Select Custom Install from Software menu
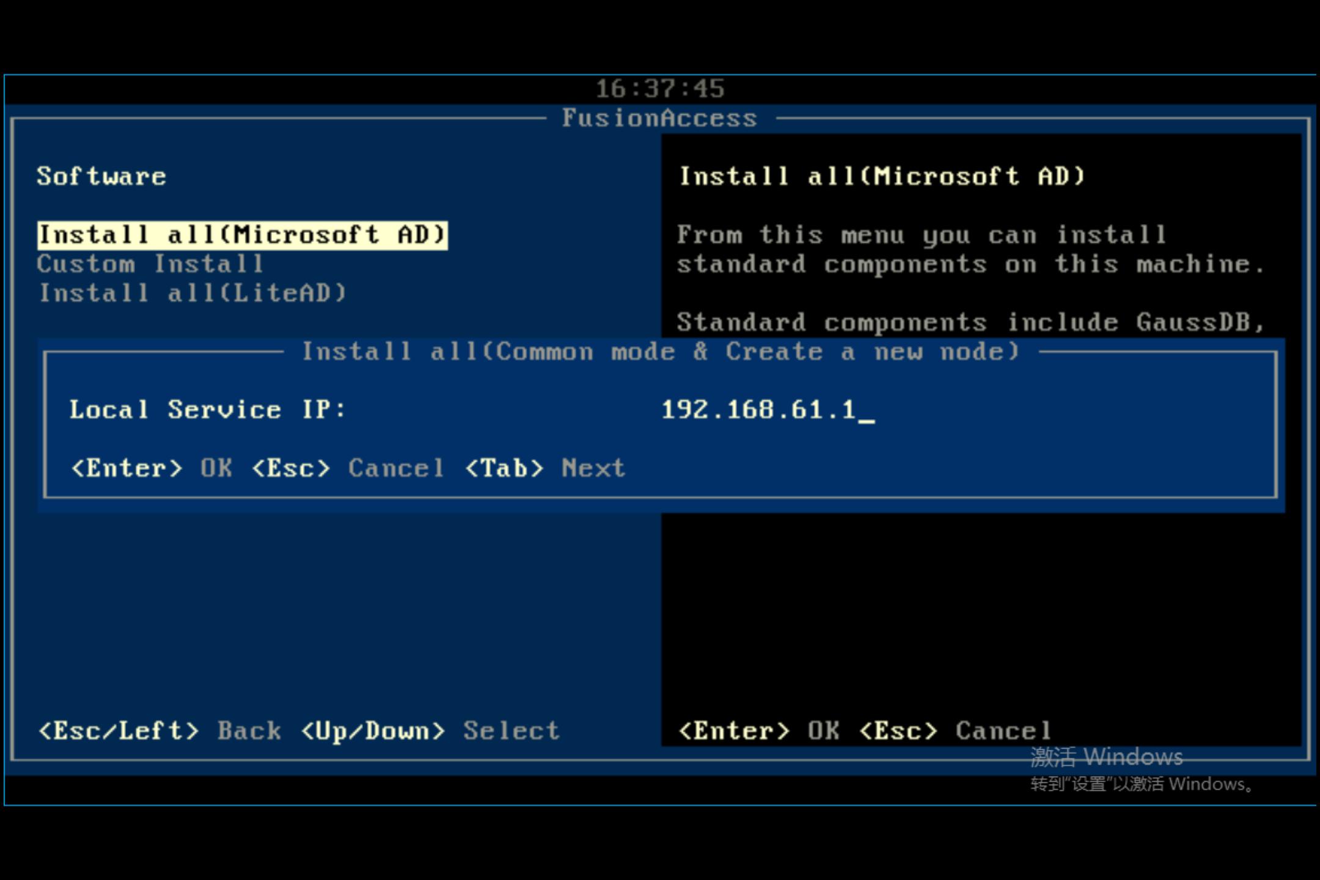 [x=150, y=263]
